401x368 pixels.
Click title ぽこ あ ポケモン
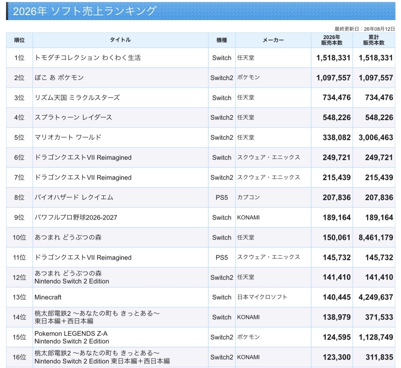click(x=59, y=78)
